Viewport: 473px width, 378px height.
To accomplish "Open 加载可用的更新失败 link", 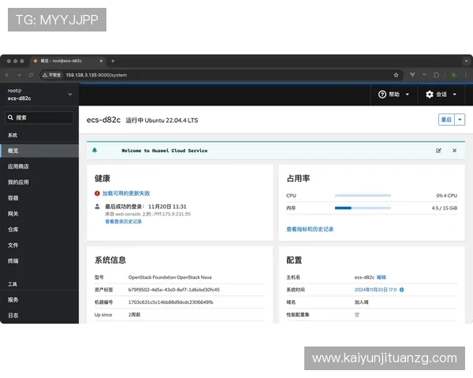I will click(126, 193).
